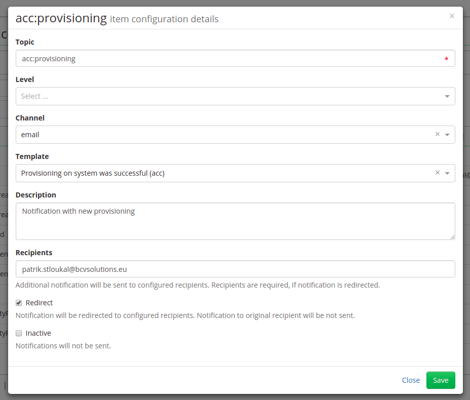
Task: Clear the selected Template value
Action: point(437,173)
